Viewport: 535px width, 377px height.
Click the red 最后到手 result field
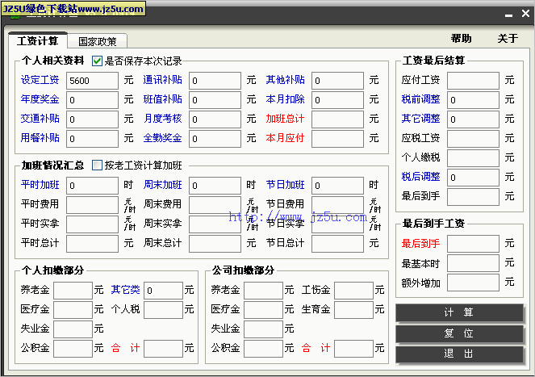473,244
